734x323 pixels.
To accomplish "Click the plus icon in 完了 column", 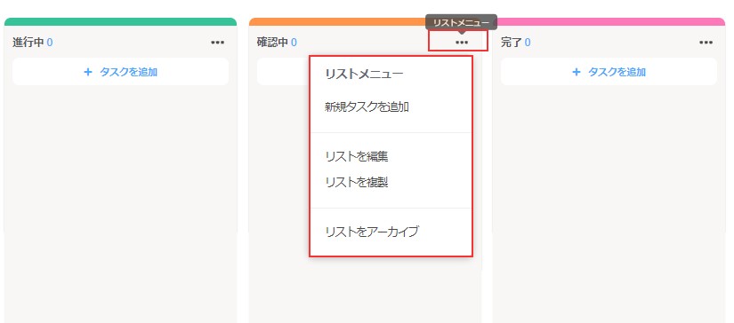I will [577, 72].
